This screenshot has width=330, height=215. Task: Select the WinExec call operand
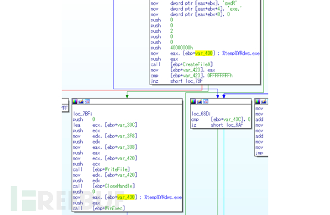click(109, 208)
